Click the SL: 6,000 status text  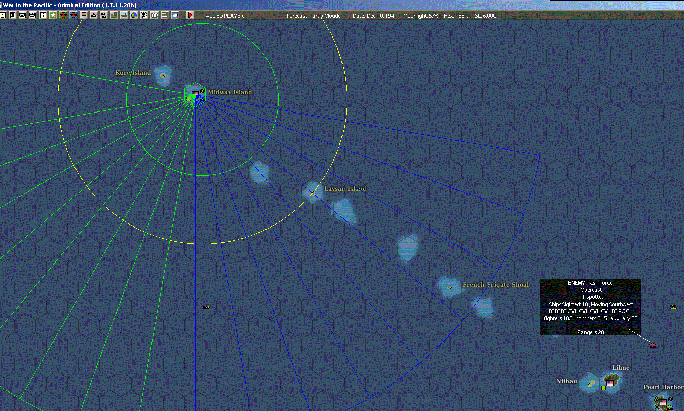(x=485, y=16)
